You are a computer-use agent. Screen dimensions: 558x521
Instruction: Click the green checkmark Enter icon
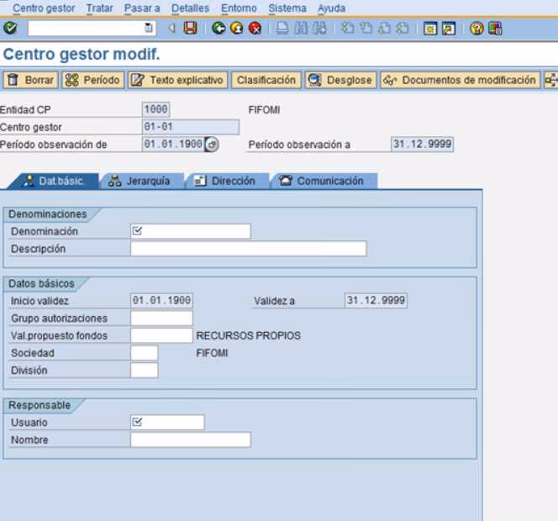[x=9, y=28]
